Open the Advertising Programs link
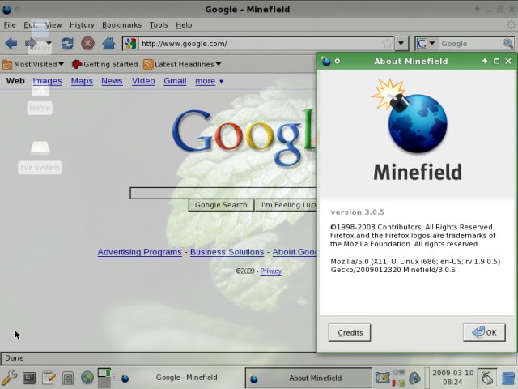Image resolution: width=518 pixels, height=389 pixels. tap(139, 252)
